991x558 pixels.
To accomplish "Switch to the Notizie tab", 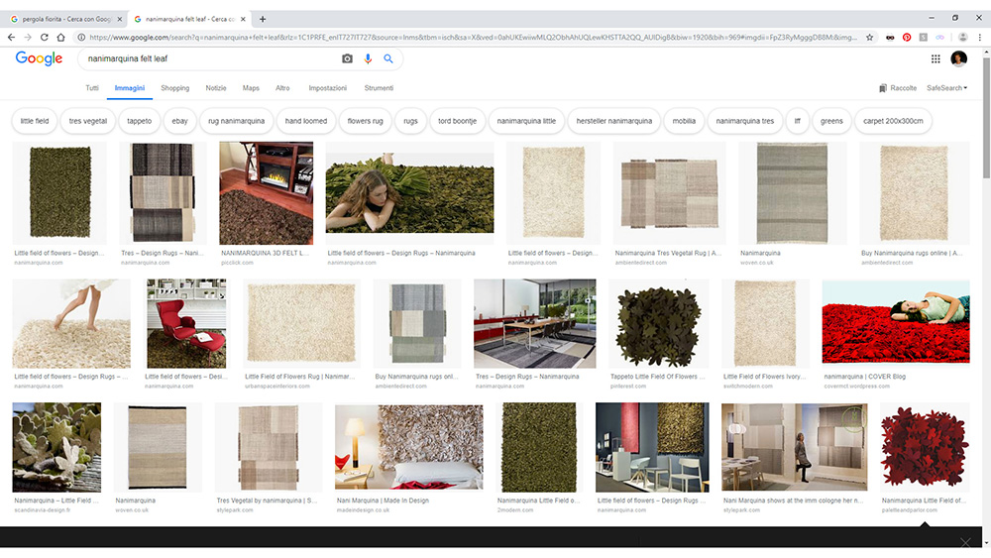I will (x=215, y=88).
